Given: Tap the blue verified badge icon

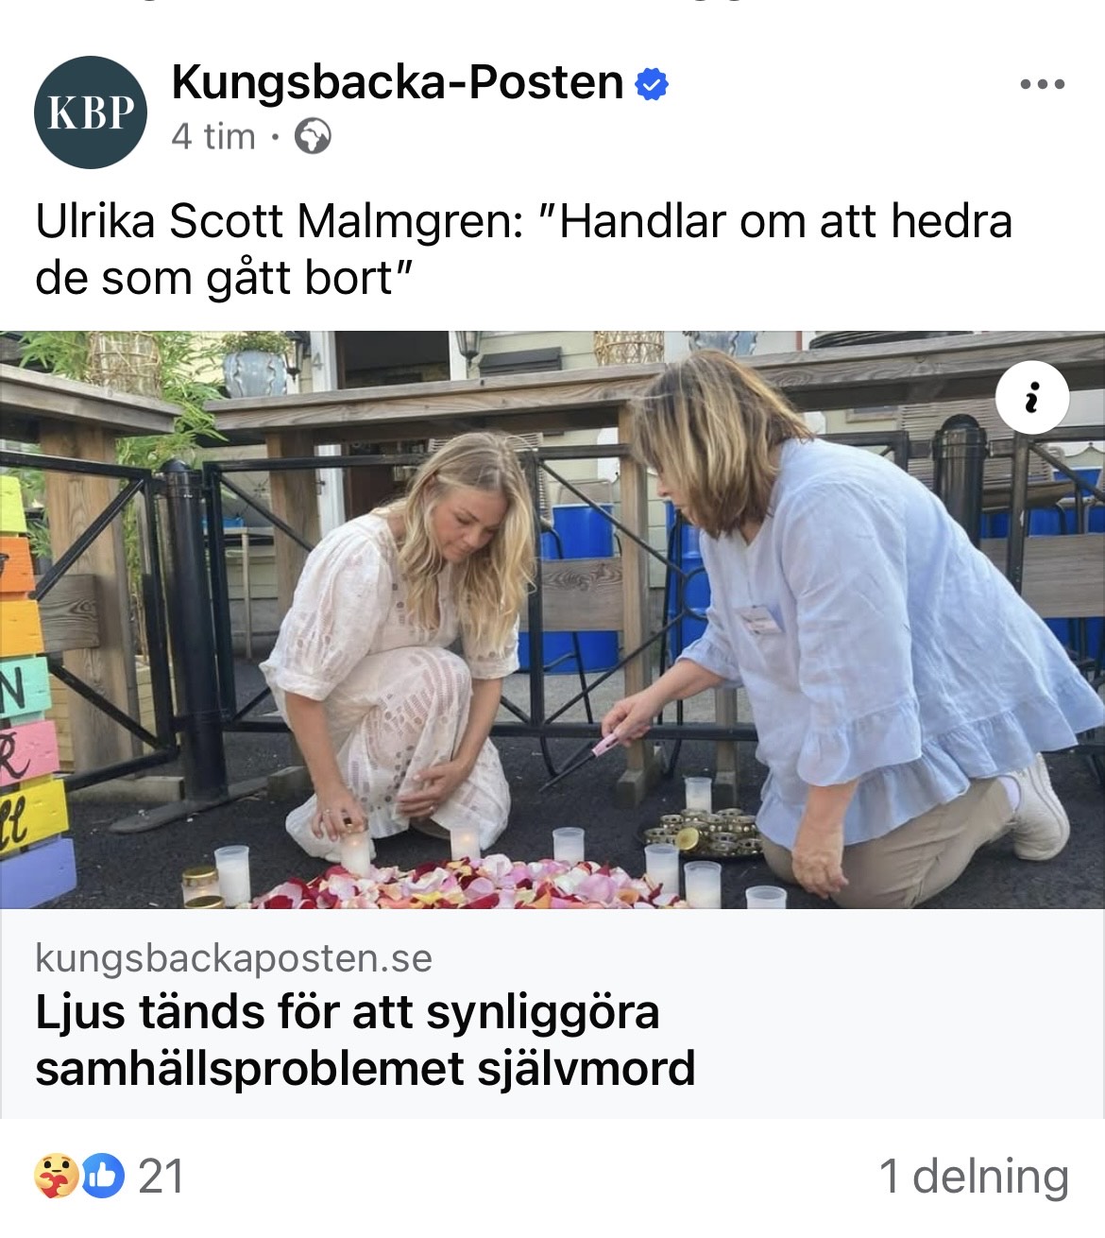Looking at the screenshot, I should (x=652, y=84).
